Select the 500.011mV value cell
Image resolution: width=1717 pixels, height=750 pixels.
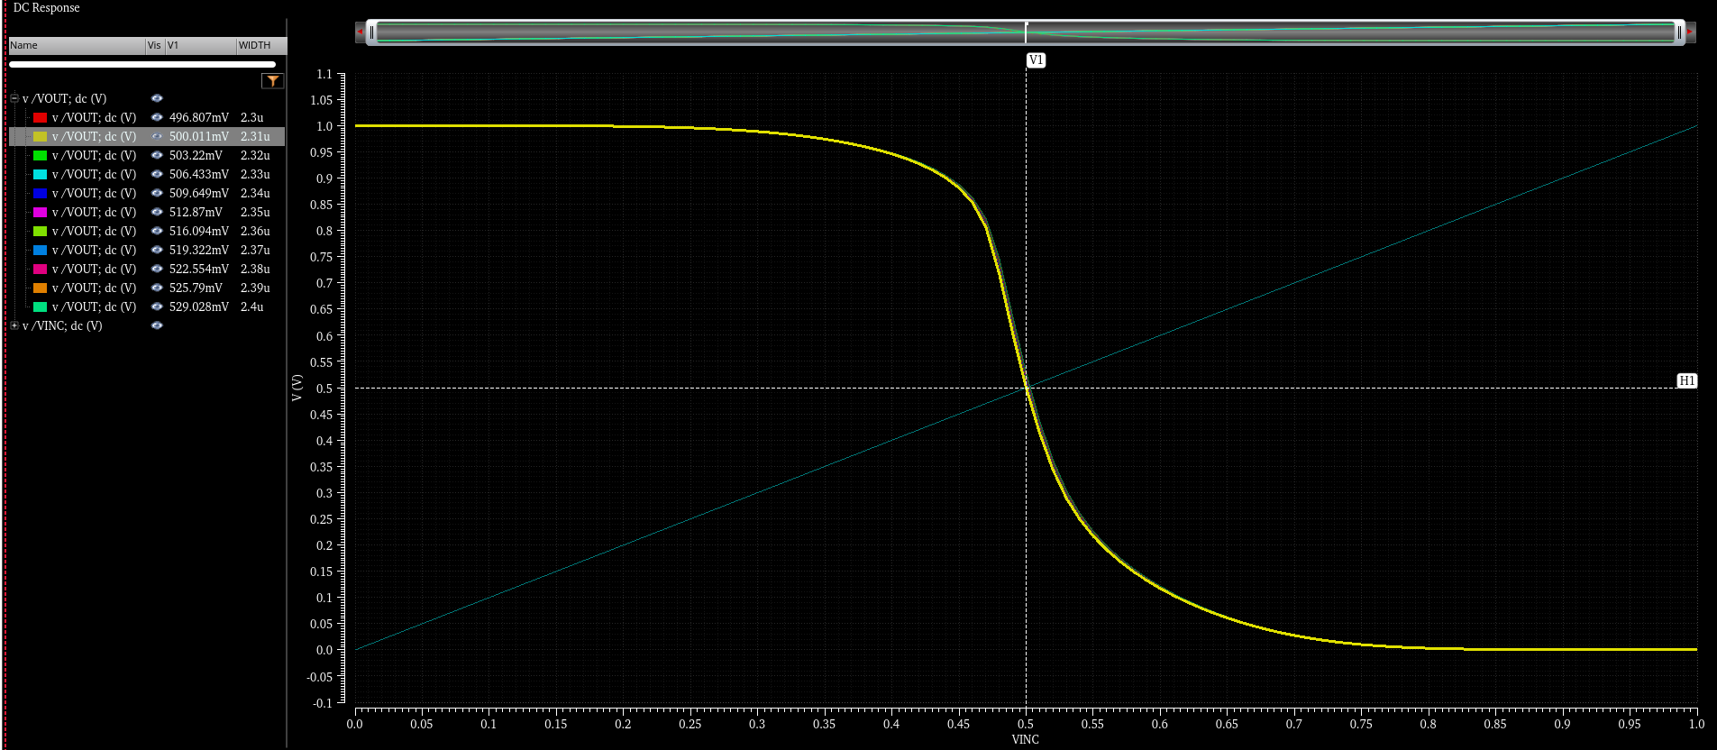point(199,136)
